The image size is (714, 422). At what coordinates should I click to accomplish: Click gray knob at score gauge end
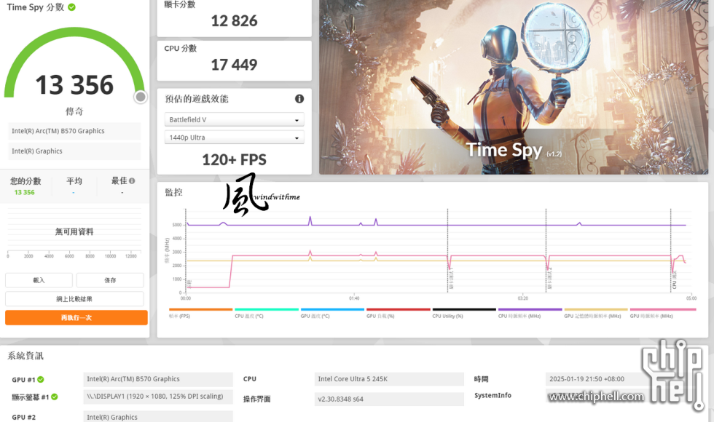point(141,96)
